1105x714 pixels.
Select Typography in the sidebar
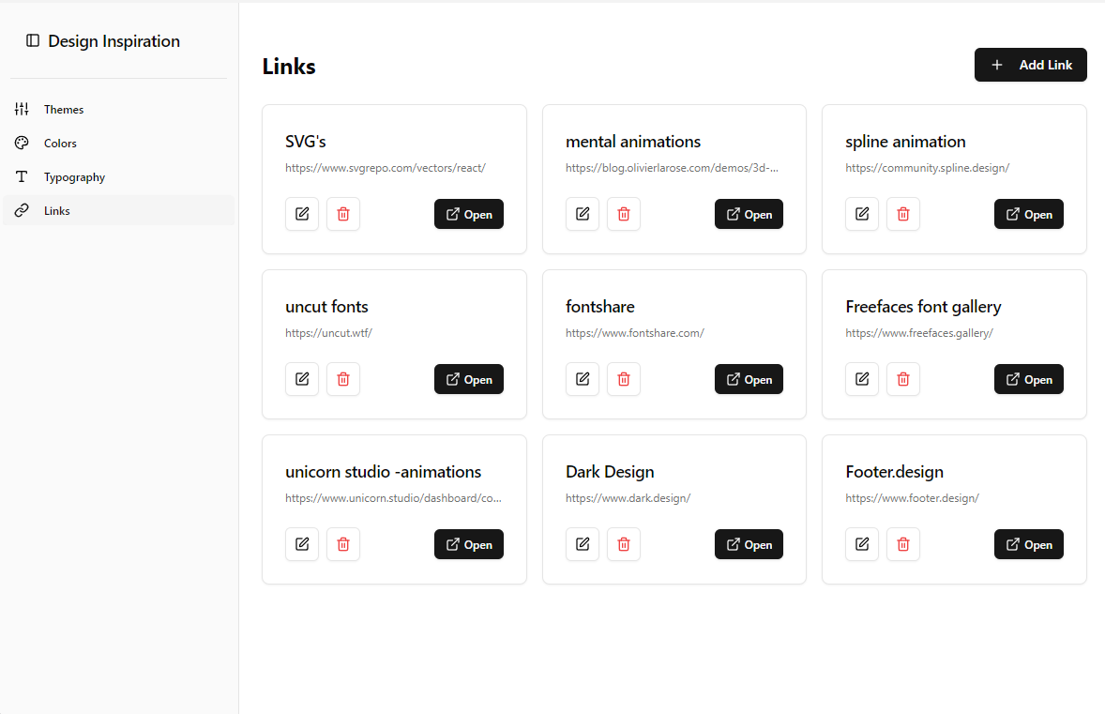pos(118,177)
